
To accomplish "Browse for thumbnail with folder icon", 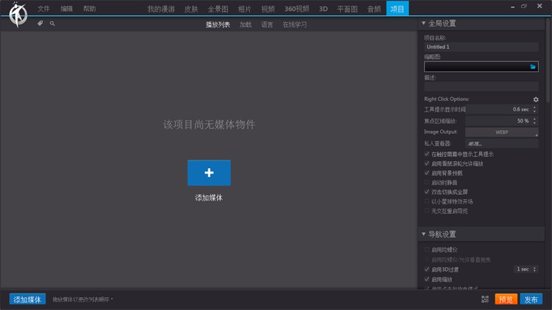I will tap(533, 66).
